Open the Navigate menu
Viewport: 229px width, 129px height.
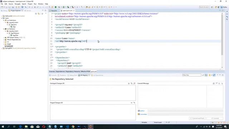tap(18, 4)
